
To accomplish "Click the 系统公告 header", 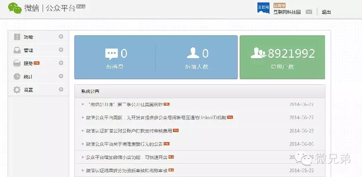I will [x=90, y=91].
